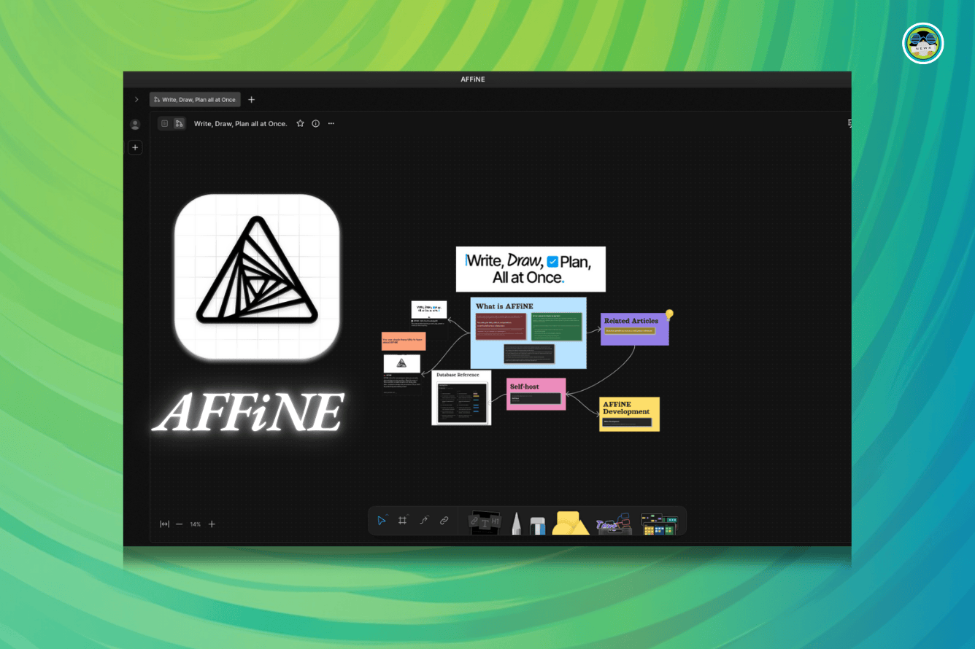Image resolution: width=975 pixels, height=649 pixels.
Task: Toggle favorite star for this document
Action: coord(300,123)
